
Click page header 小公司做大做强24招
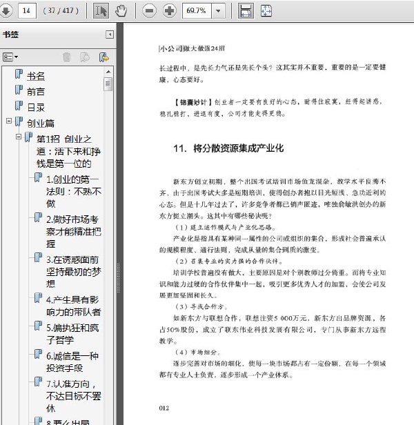(192, 48)
